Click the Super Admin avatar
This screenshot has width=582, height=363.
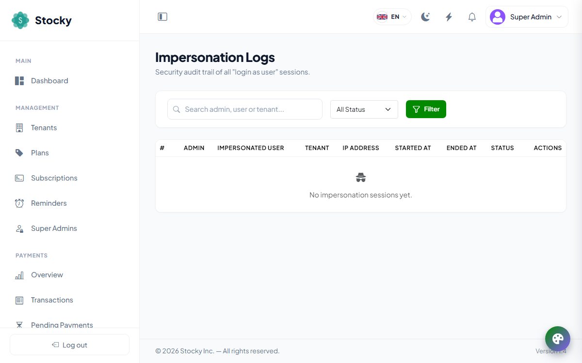click(498, 17)
